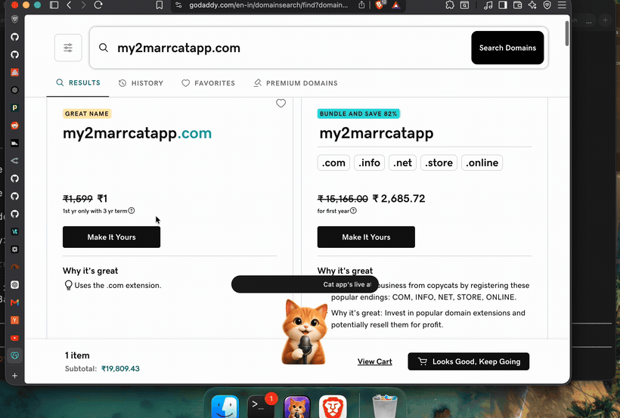Click the Cat app's live notification pill

tap(305, 284)
